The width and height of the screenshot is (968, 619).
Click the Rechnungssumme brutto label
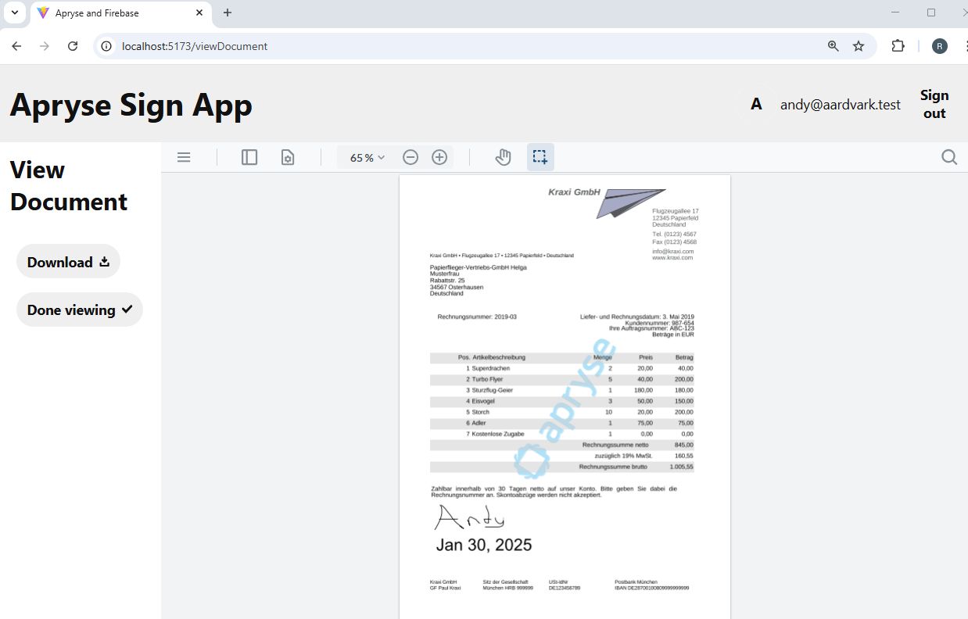coord(613,467)
